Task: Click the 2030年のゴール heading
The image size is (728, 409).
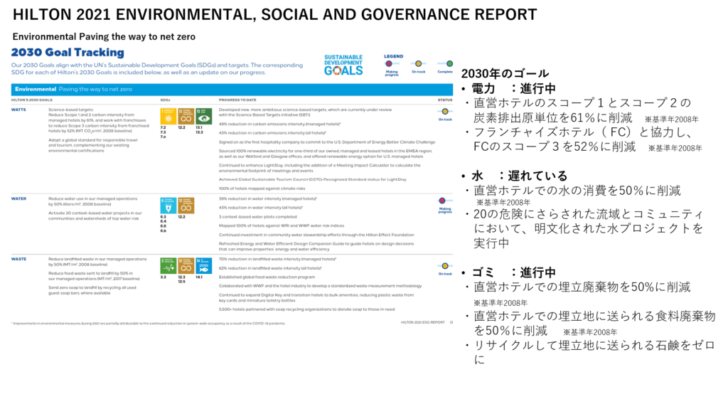Action: click(505, 73)
